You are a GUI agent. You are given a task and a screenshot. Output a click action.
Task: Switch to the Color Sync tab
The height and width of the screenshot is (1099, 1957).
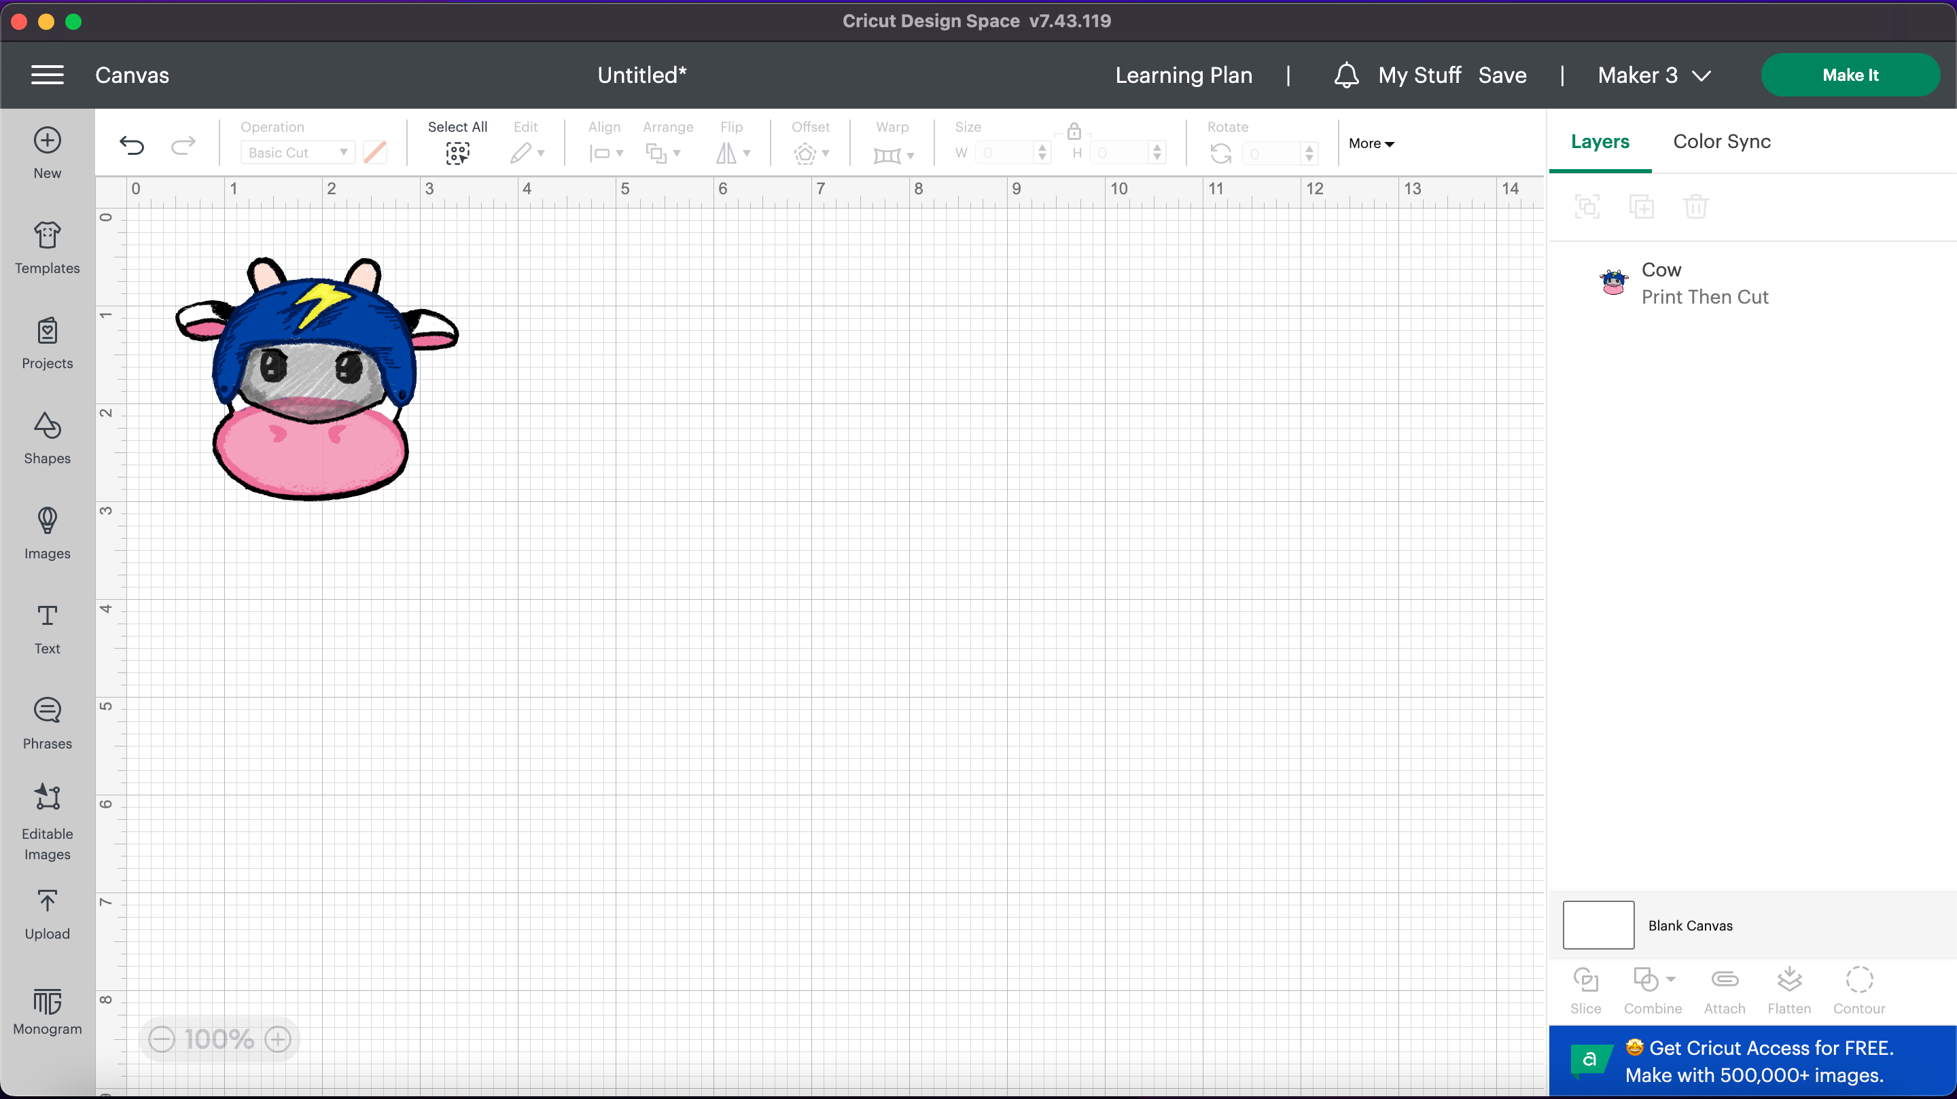pos(1721,141)
